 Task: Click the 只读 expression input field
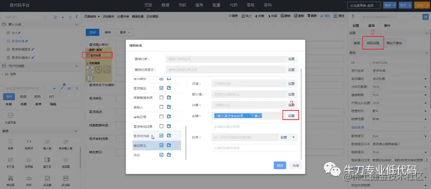click(x=248, y=84)
